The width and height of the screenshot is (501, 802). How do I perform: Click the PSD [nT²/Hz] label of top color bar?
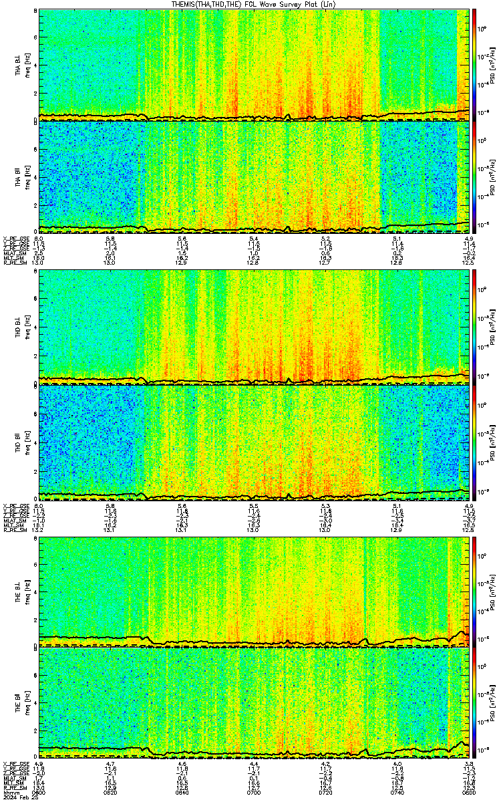(492, 65)
